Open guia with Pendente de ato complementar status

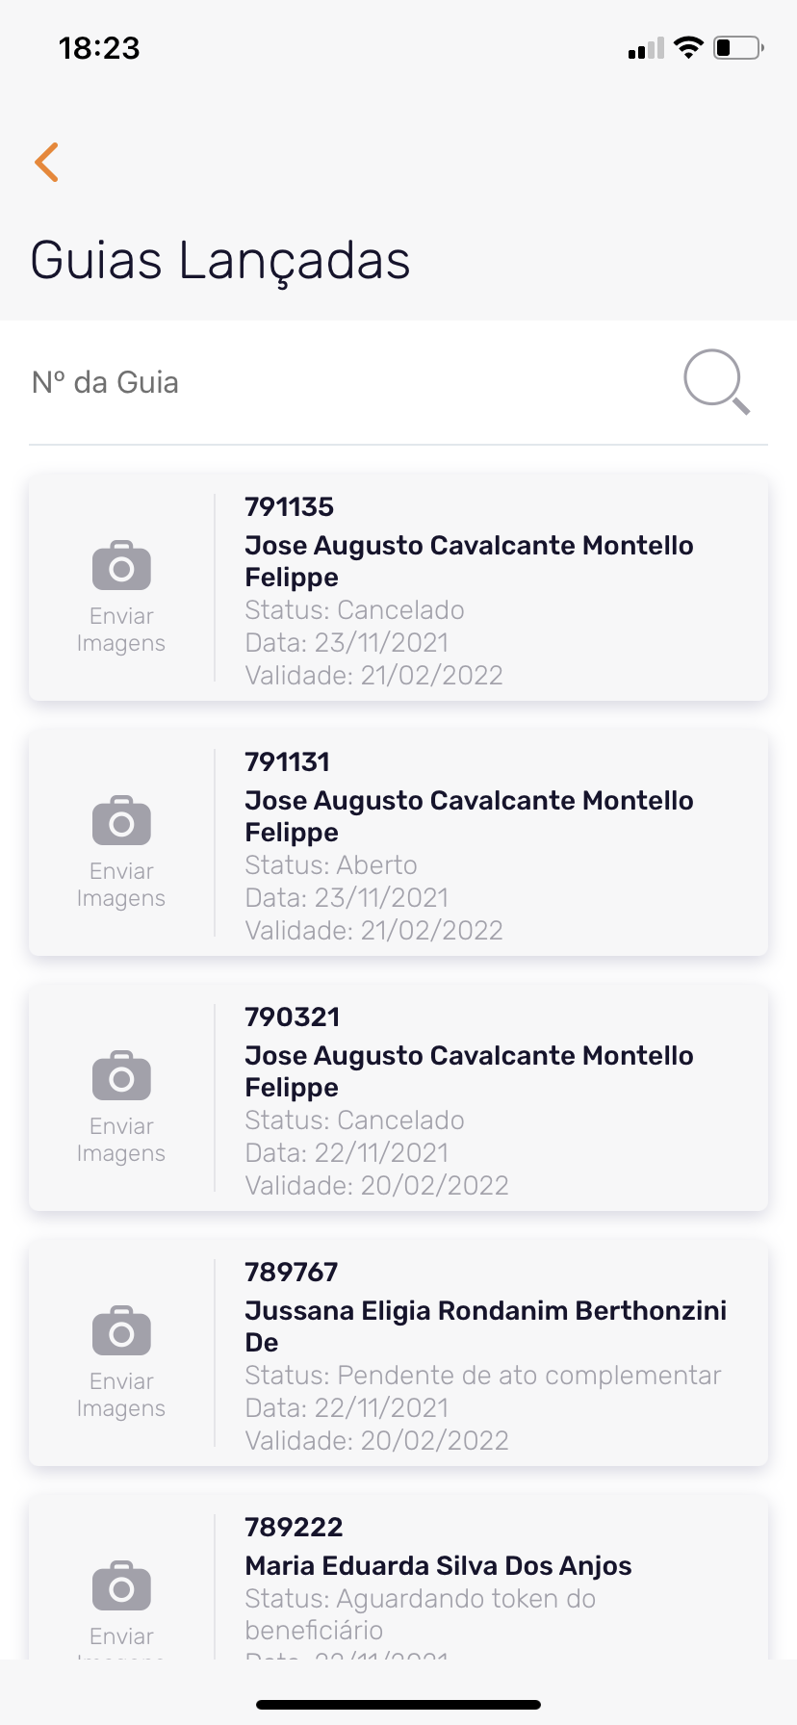pos(482,1376)
